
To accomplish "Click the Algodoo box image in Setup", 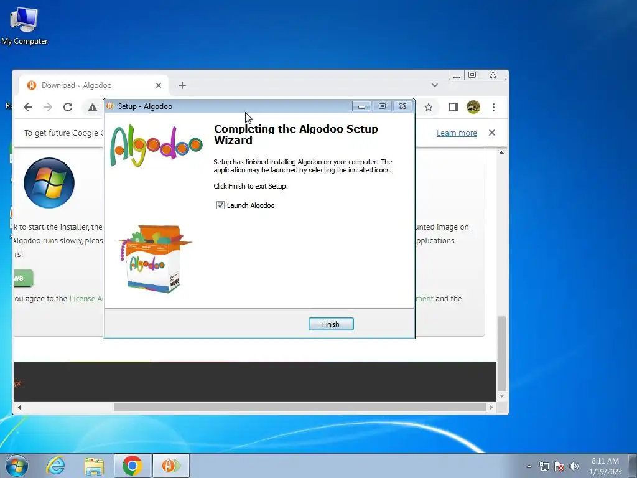I will click(x=155, y=259).
